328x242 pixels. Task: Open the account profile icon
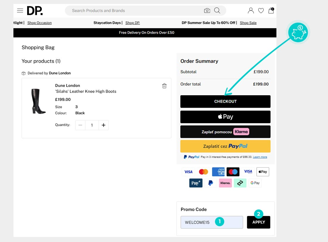click(x=250, y=10)
